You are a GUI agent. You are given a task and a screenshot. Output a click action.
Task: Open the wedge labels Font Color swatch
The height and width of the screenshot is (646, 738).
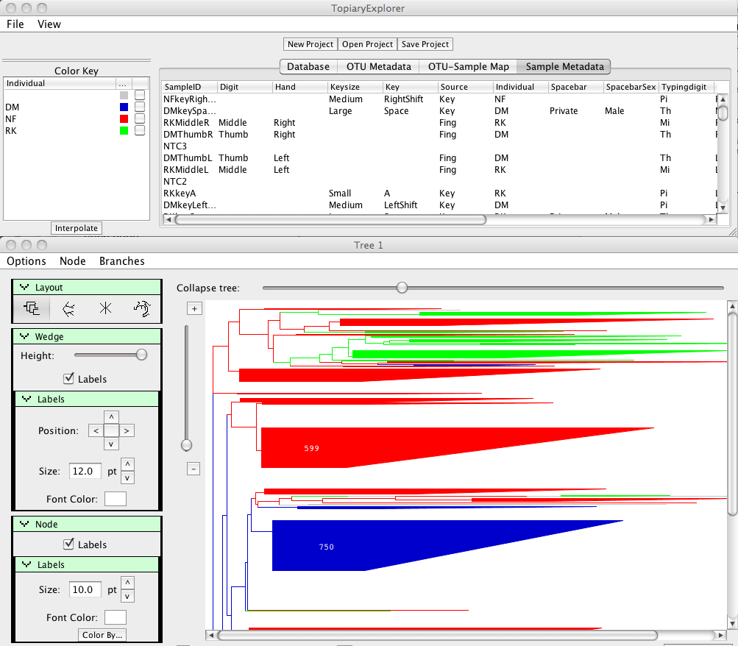tap(116, 499)
